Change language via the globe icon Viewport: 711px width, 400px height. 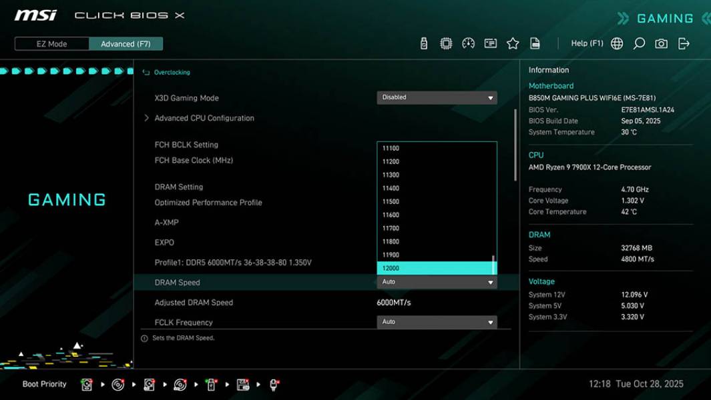(x=616, y=43)
